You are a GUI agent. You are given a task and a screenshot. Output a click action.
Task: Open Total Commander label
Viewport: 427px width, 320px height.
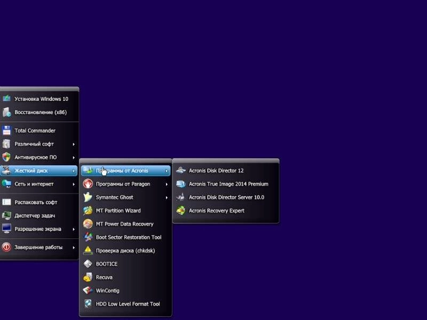35,131
